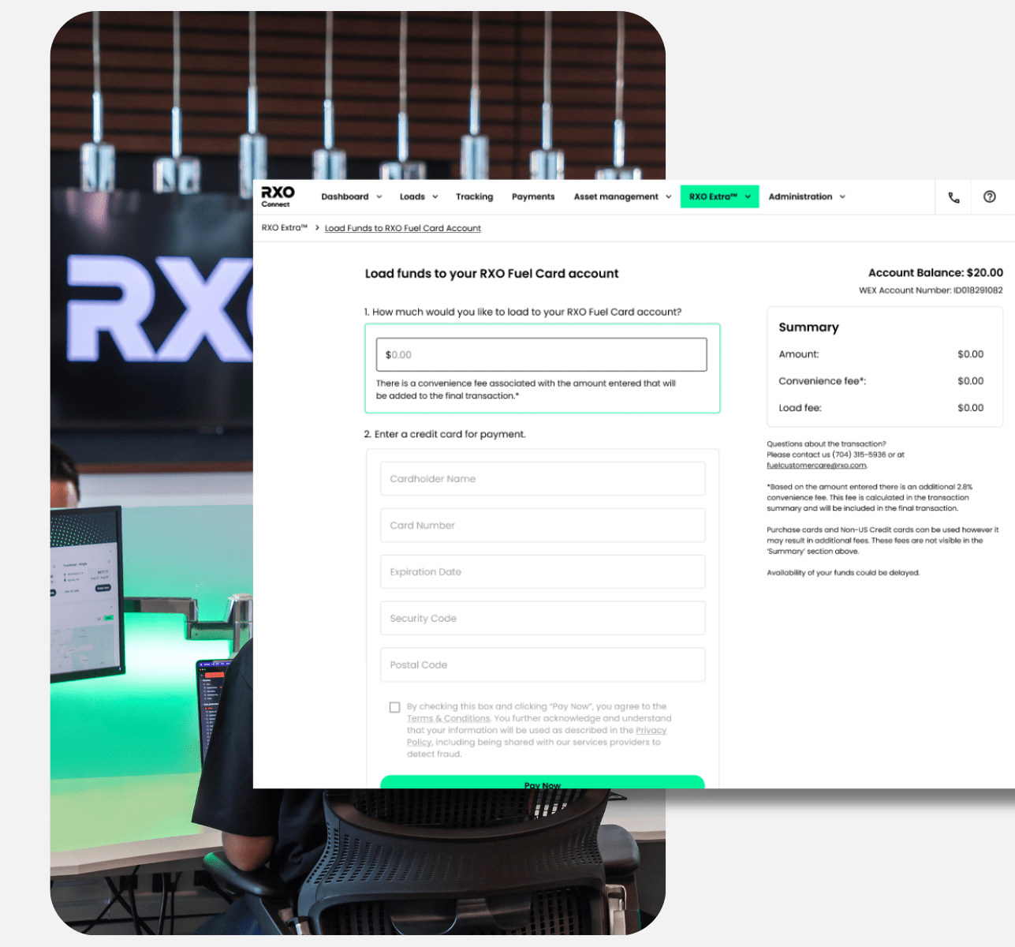Select the RXO Extra menu item

click(x=713, y=197)
